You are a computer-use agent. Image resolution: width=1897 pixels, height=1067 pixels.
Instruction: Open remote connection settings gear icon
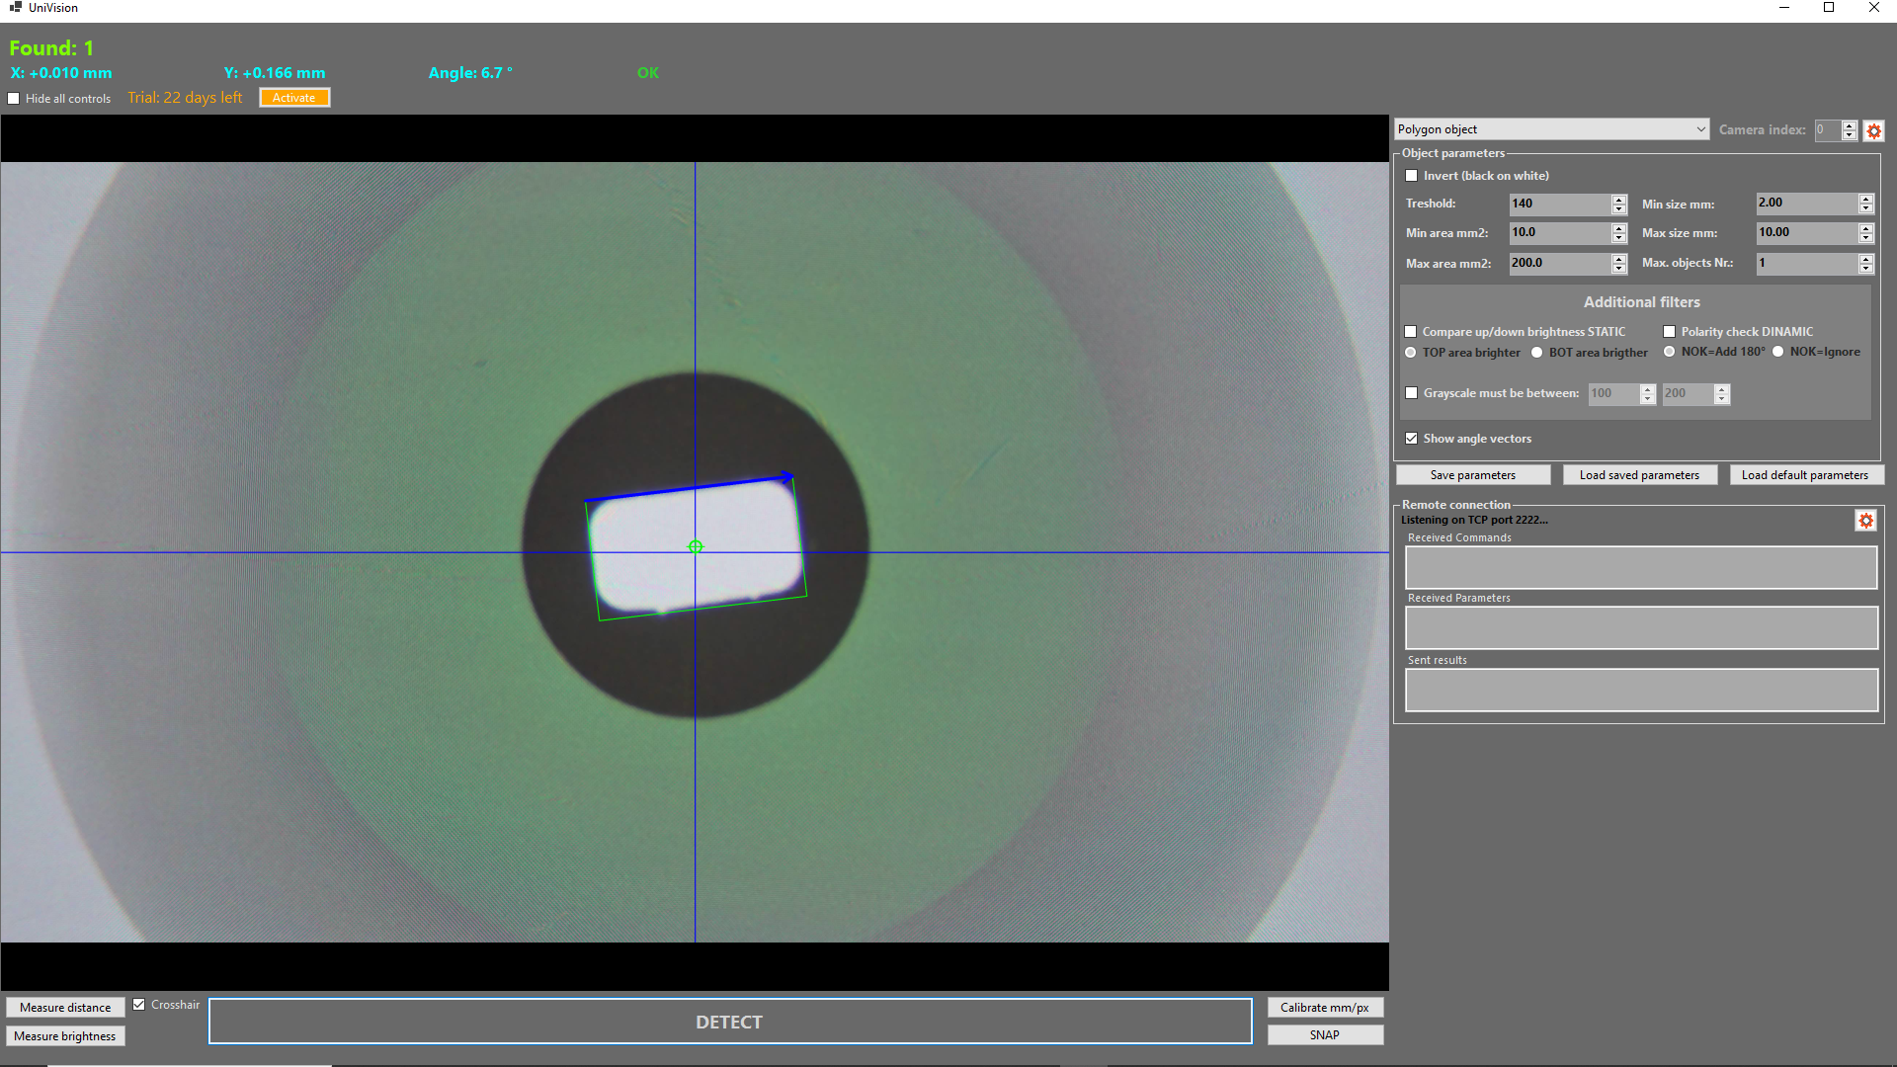pyautogui.click(x=1865, y=521)
